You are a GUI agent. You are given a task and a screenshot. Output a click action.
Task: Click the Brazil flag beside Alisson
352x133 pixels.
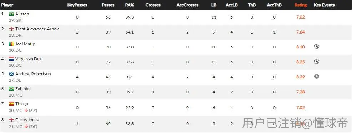(x=11, y=14)
